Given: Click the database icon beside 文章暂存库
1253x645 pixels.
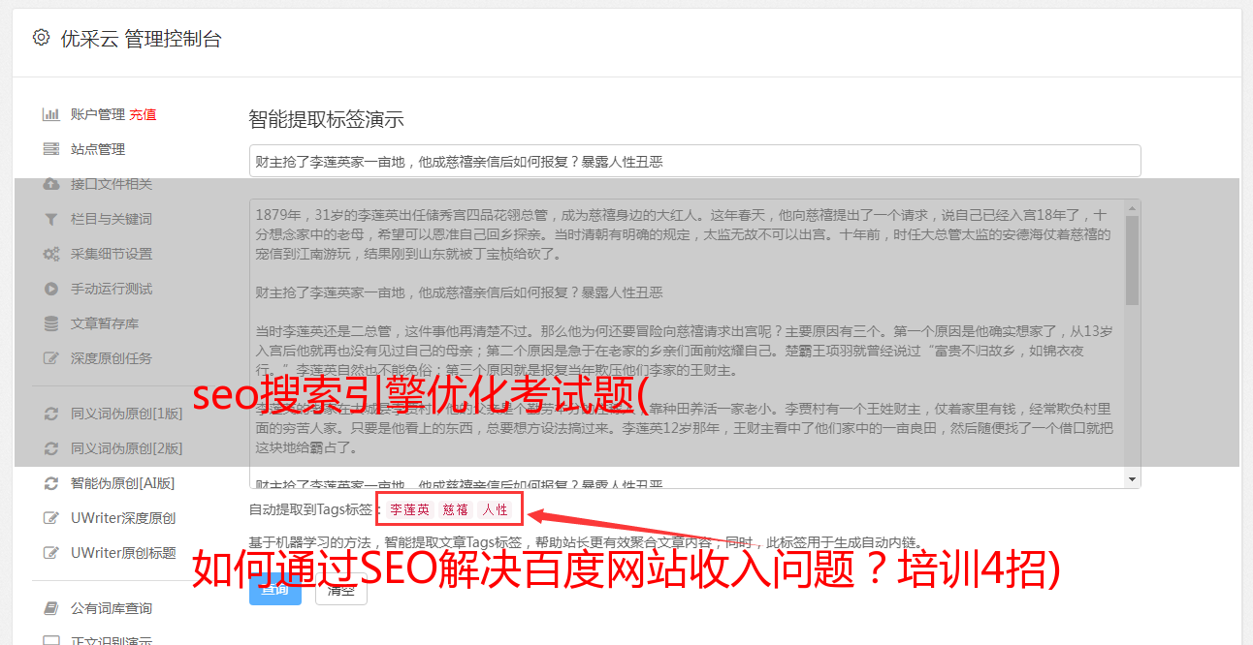Looking at the screenshot, I should tap(51, 323).
